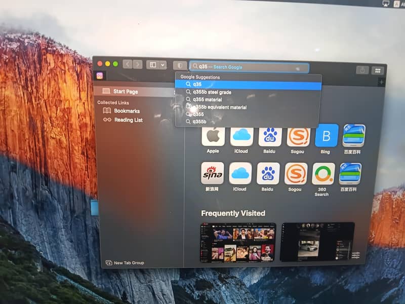Toggle the sidebar button in toolbar
Viewport: 405px width, 304px height.
pos(153,65)
